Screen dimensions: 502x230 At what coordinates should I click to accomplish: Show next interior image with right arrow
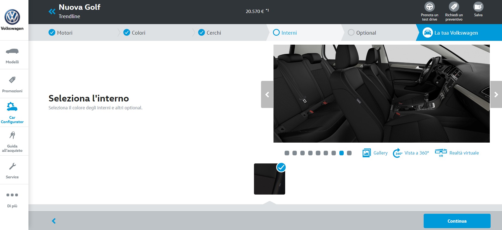[496, 94]
